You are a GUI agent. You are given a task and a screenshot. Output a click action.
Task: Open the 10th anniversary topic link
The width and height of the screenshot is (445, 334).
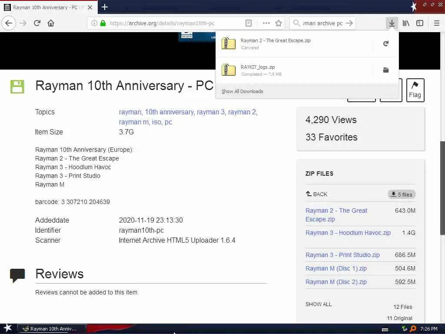pos(169,112)
